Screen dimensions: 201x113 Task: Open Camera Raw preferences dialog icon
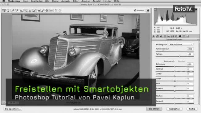(x=51, y=10)
